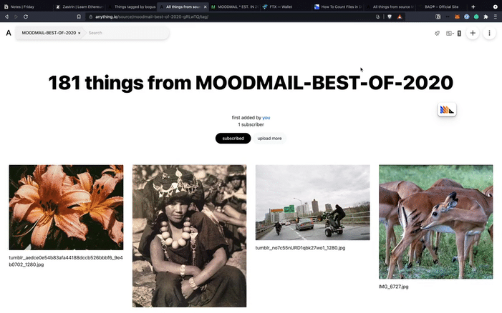Open the IMG_6727.jpg antelope image

coord(435,222)
